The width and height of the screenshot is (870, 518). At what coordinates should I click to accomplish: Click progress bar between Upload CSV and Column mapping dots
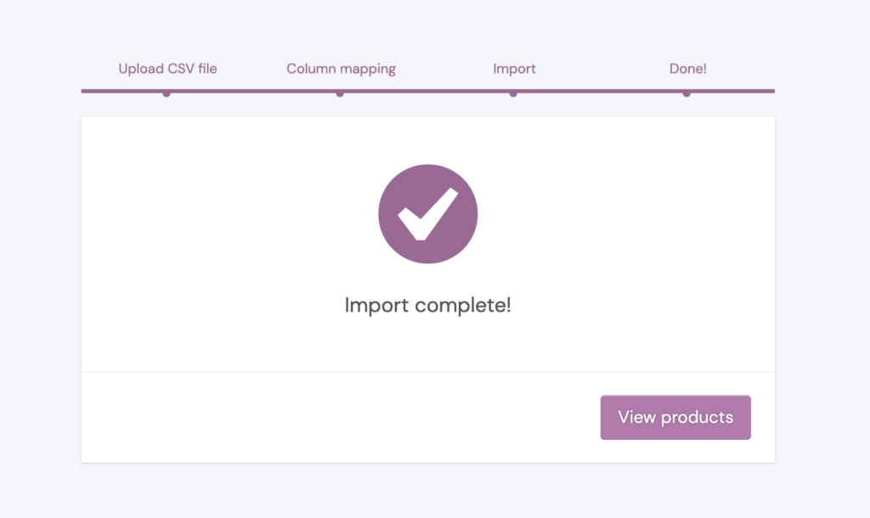click(253, 91)
